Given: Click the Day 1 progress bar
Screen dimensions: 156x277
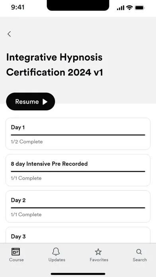Looking at the screenshot, I should pos(78,135).
